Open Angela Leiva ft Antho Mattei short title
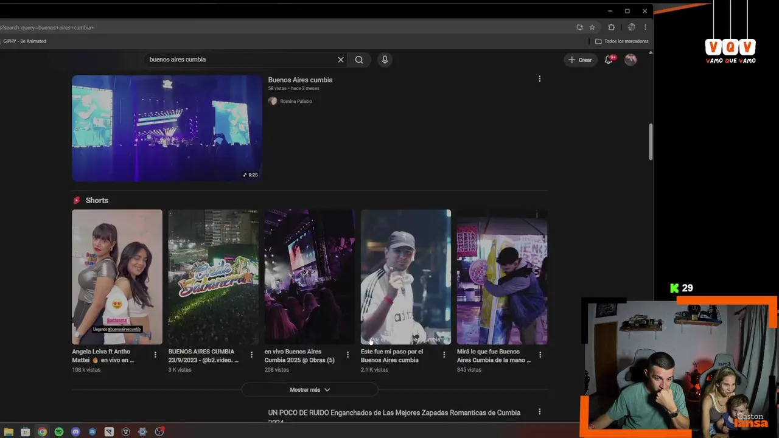The image size is (779, 438). tap(103, 356)
